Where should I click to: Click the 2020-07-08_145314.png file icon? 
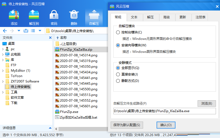(x=57, y=55)
